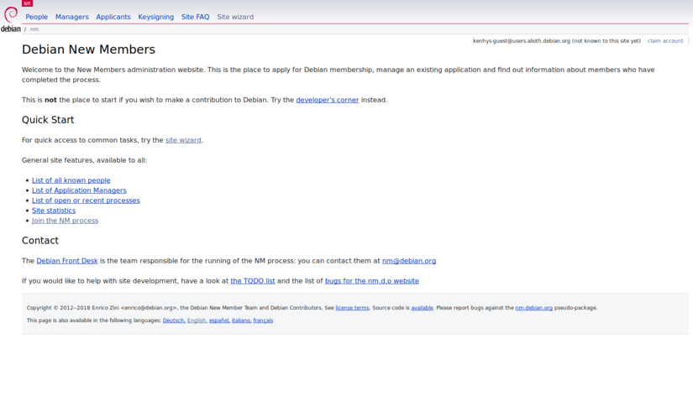
Task: Click the nm breadcrumb link
Action: (x=34, y=29)
